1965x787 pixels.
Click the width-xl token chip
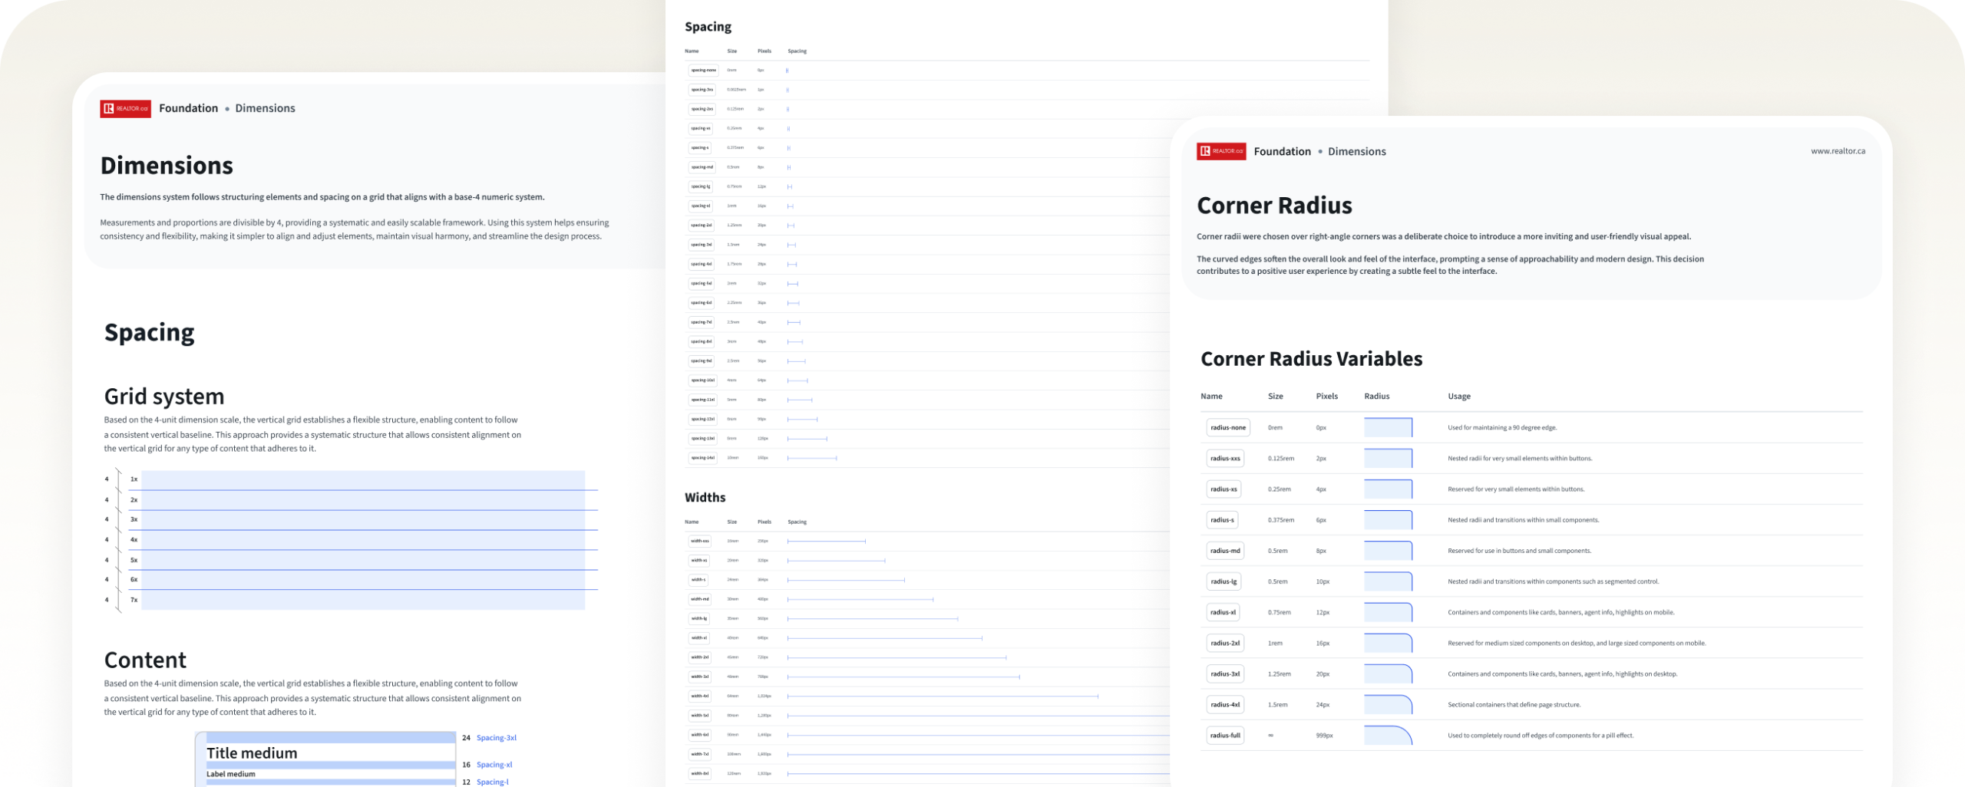tap(699, 638)
